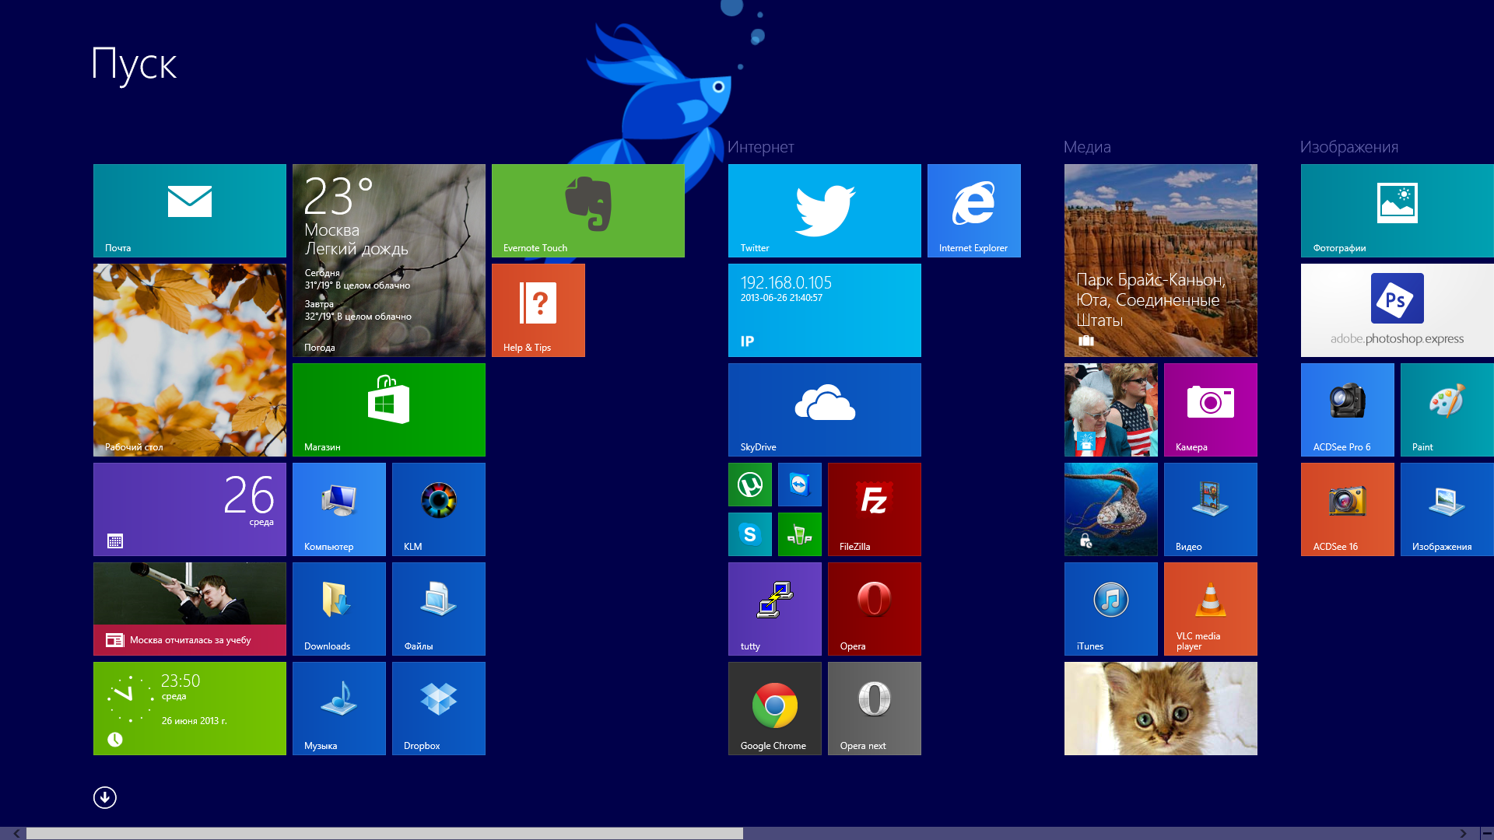
Task: Launch the Twitter tile
Action: 825,211
